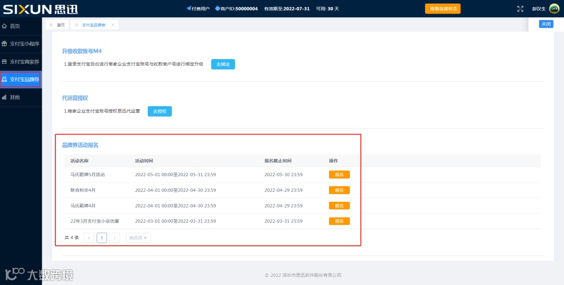The image size is (564, 285).
Task: Click the 去绑定 button
Action: point(223,64)
